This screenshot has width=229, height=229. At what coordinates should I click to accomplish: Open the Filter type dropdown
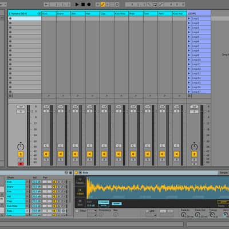click(x=92, y=211)
